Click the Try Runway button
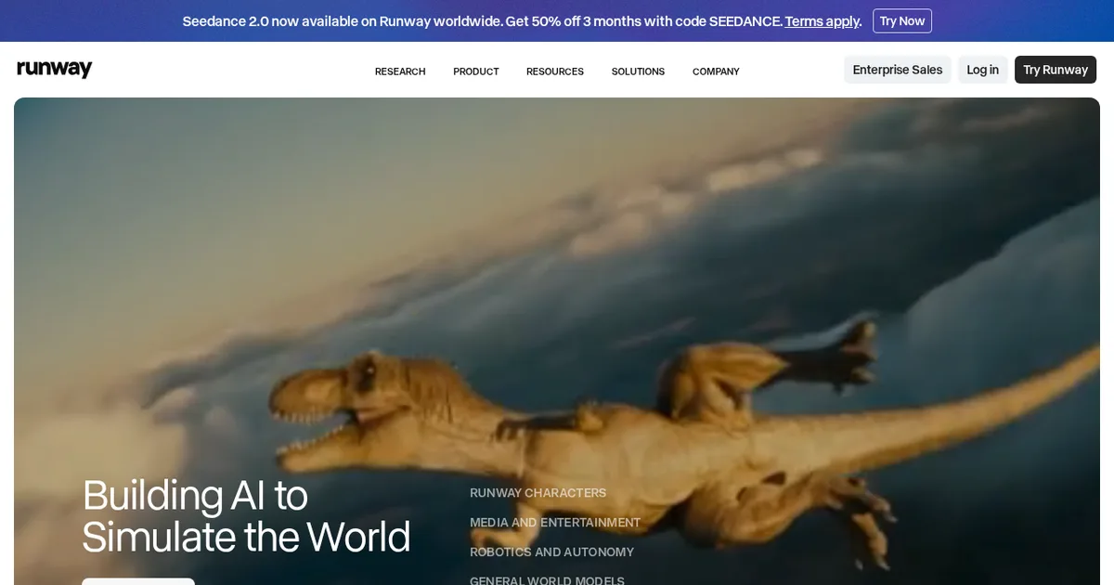1114x585 pixels. coord(1056,70)
